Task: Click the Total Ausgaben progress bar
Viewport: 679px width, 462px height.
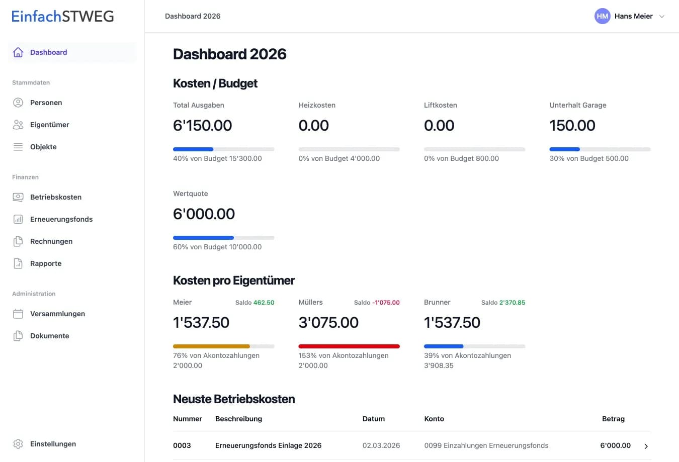Action: pos(223,149)
